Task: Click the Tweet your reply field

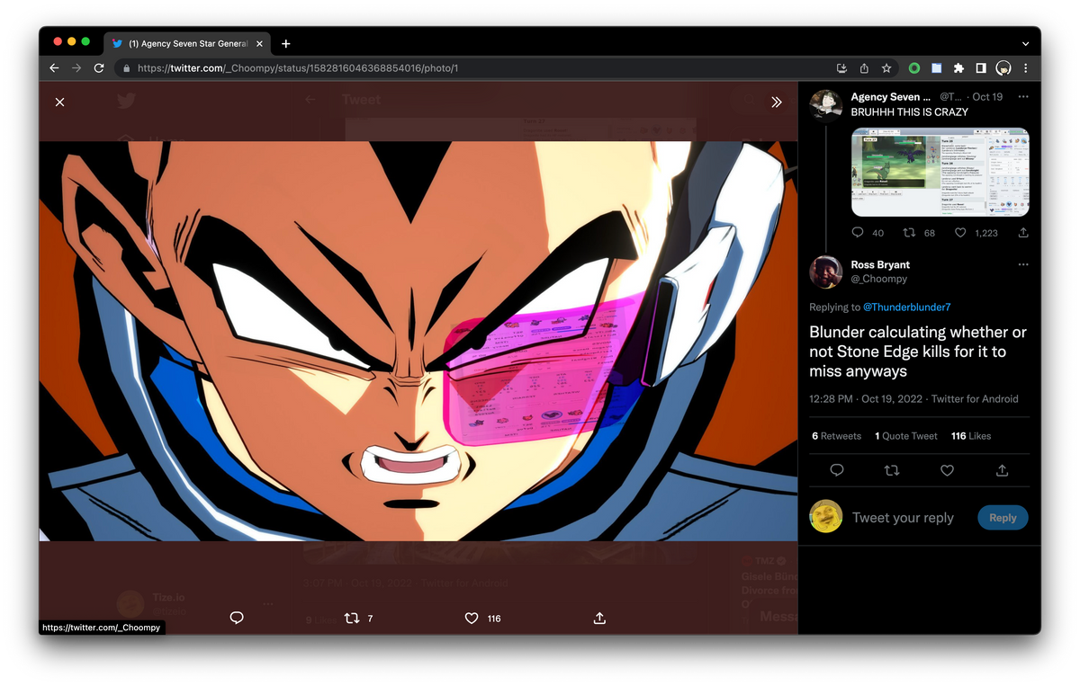Action: (x=903, y=518)
